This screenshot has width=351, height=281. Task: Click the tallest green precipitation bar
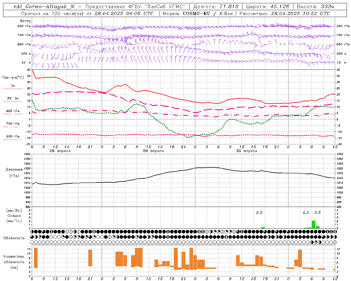coord(313,224)
